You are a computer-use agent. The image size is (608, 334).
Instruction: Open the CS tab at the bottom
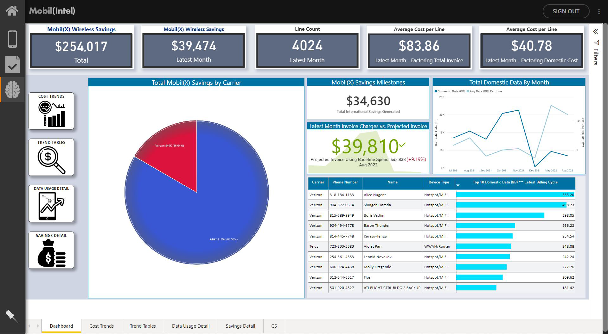[x=274, y=326]
